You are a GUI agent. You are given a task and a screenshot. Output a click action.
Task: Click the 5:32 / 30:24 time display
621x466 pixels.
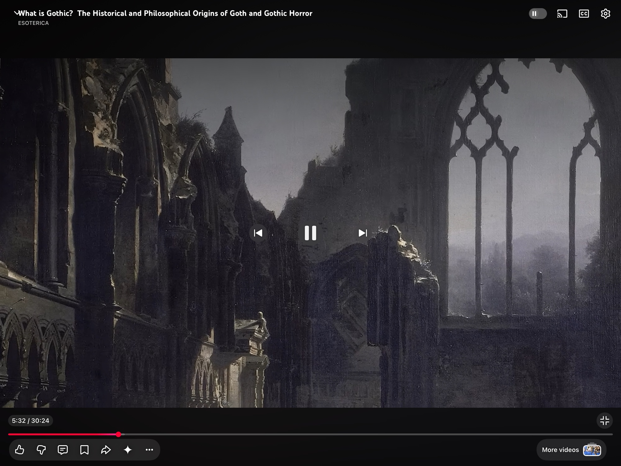coord(30,421)
